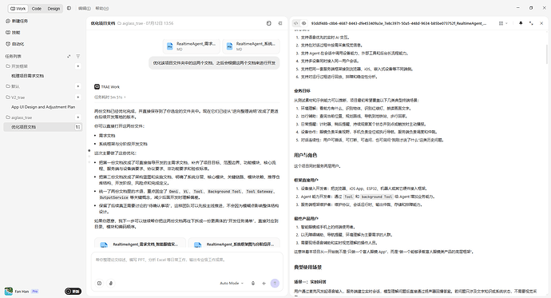Click the microphone voice input icon

253,284
